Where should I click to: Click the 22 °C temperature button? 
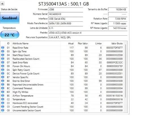pyautogui.click(x=10, y=35)
